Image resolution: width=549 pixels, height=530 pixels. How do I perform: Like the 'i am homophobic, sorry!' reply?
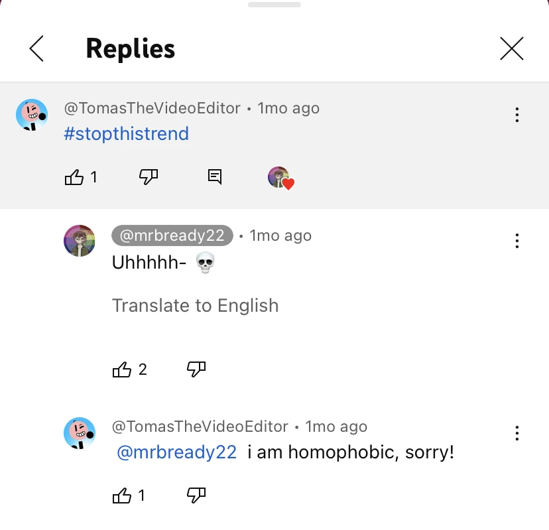tap(122, 496)
